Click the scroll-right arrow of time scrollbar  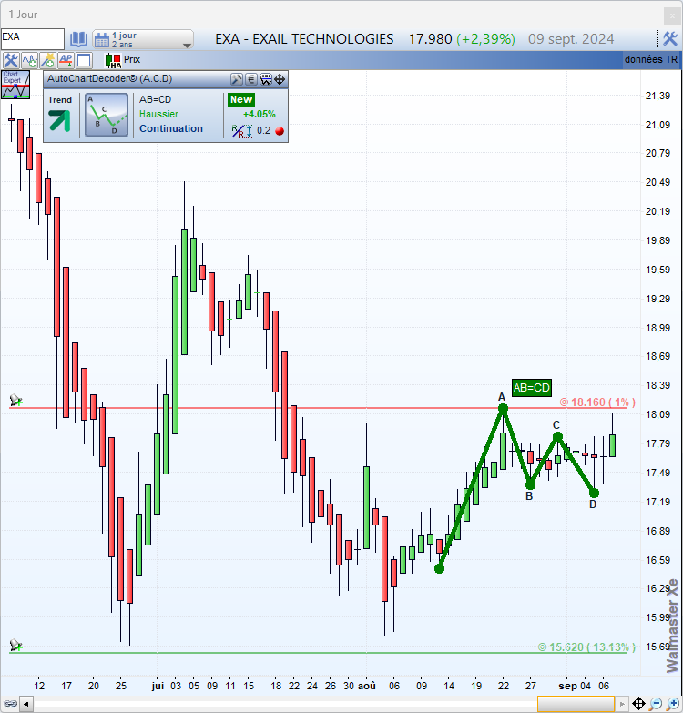click(x=622, y=705)
